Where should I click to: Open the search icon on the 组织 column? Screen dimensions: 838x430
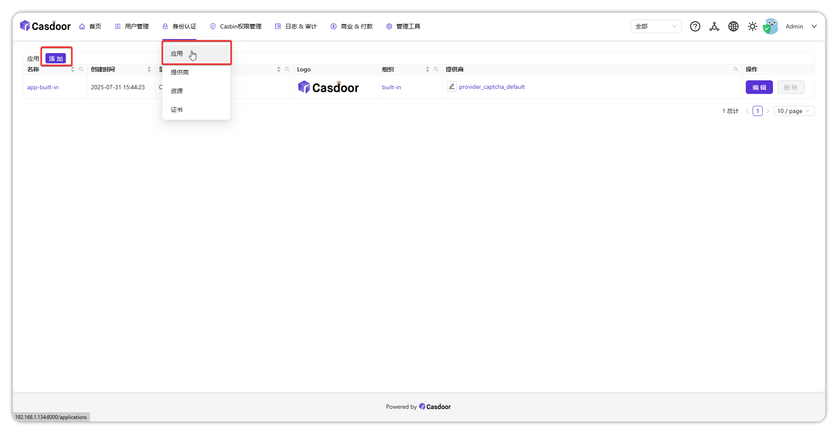click(436, 69)
